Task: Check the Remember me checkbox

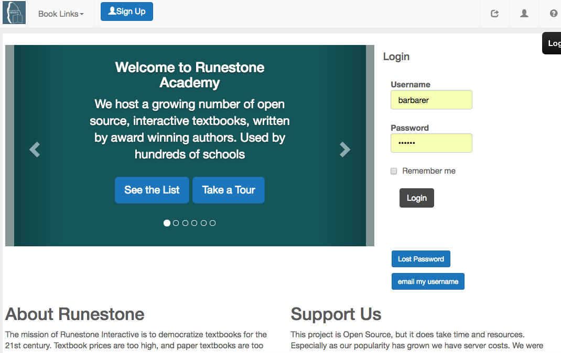Action: pyautogui.click(x=394, y=171)
